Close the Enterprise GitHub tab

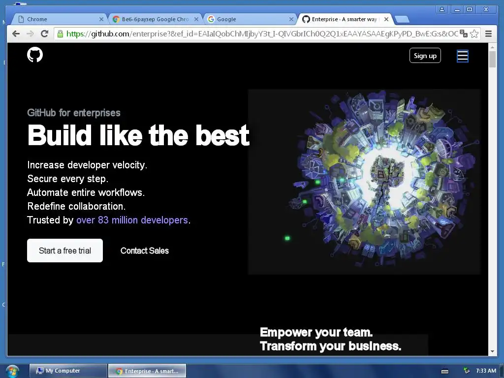(386, 19)
